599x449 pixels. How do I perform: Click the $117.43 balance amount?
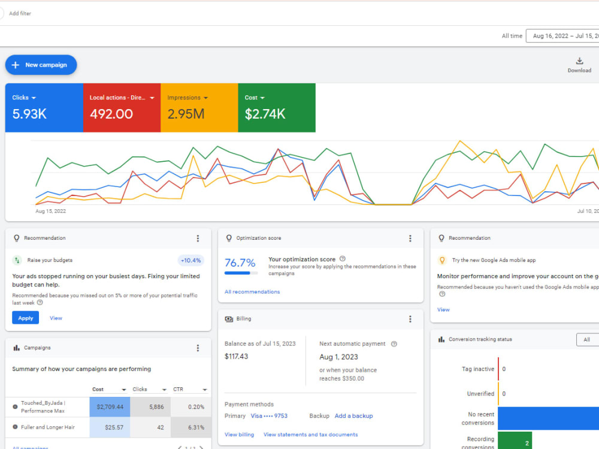(236, 357)
